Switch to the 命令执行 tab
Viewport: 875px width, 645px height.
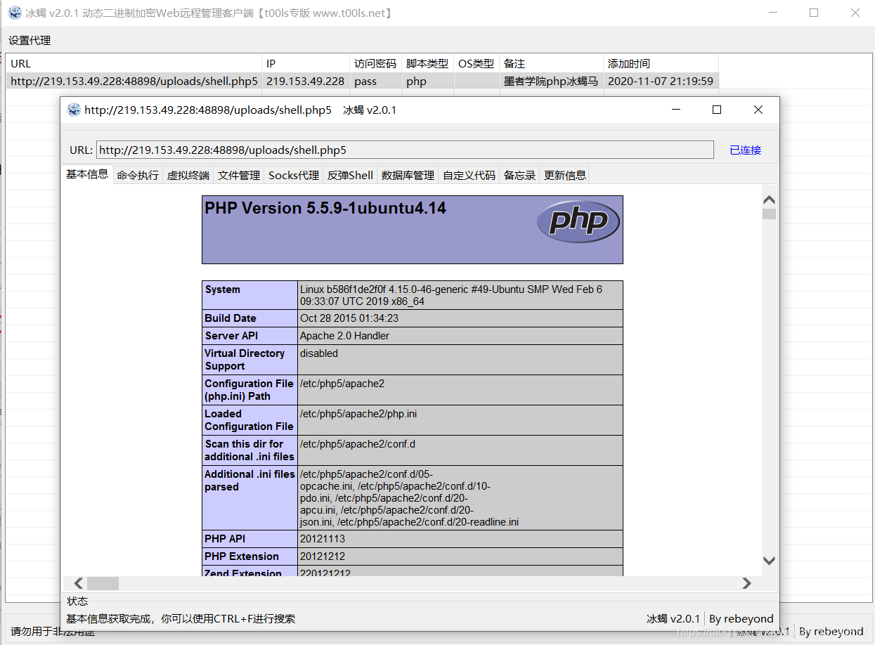[x=138, y=175]
